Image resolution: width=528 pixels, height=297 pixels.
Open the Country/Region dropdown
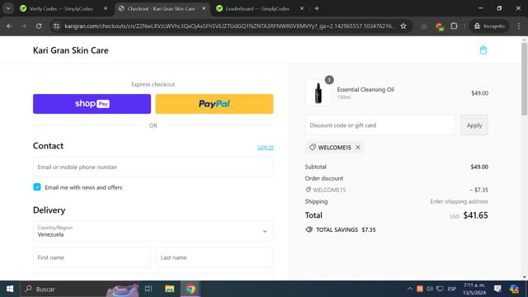[x=153, y=231]
